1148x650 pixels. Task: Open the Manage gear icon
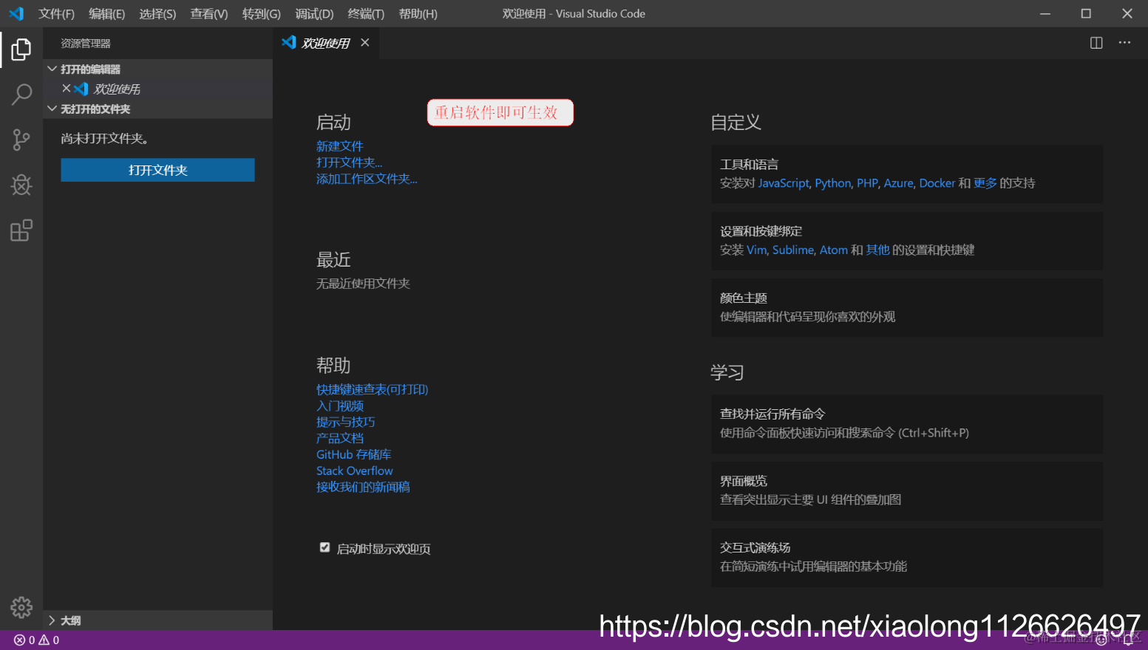pos(21,607)
